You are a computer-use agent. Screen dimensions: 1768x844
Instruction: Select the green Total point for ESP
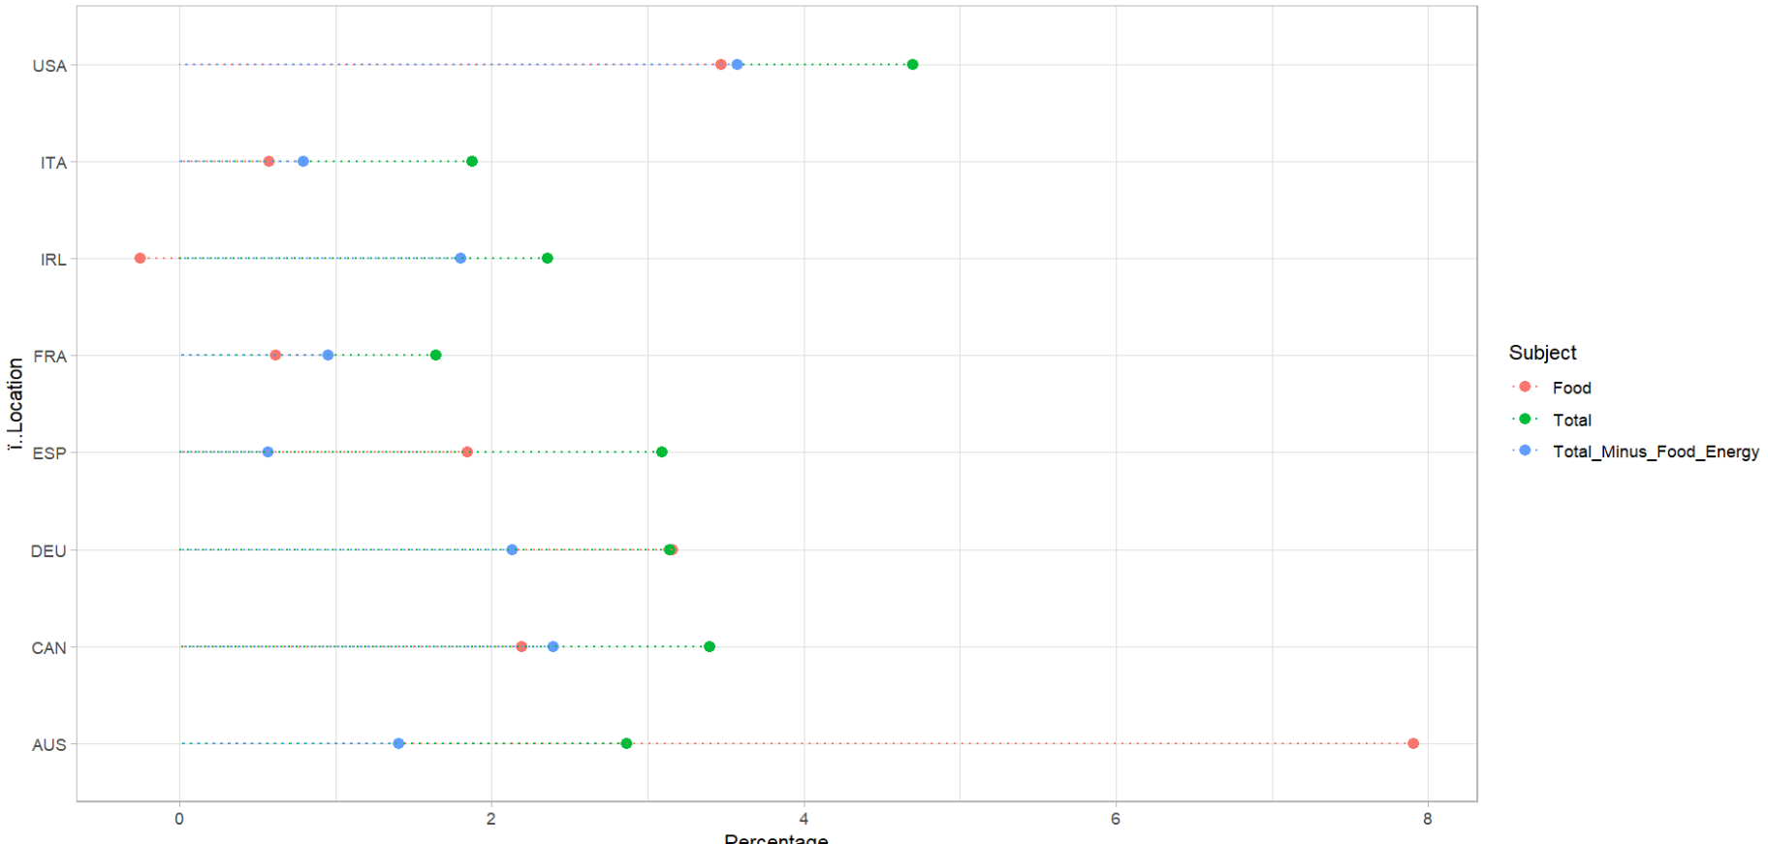[662, 453]
